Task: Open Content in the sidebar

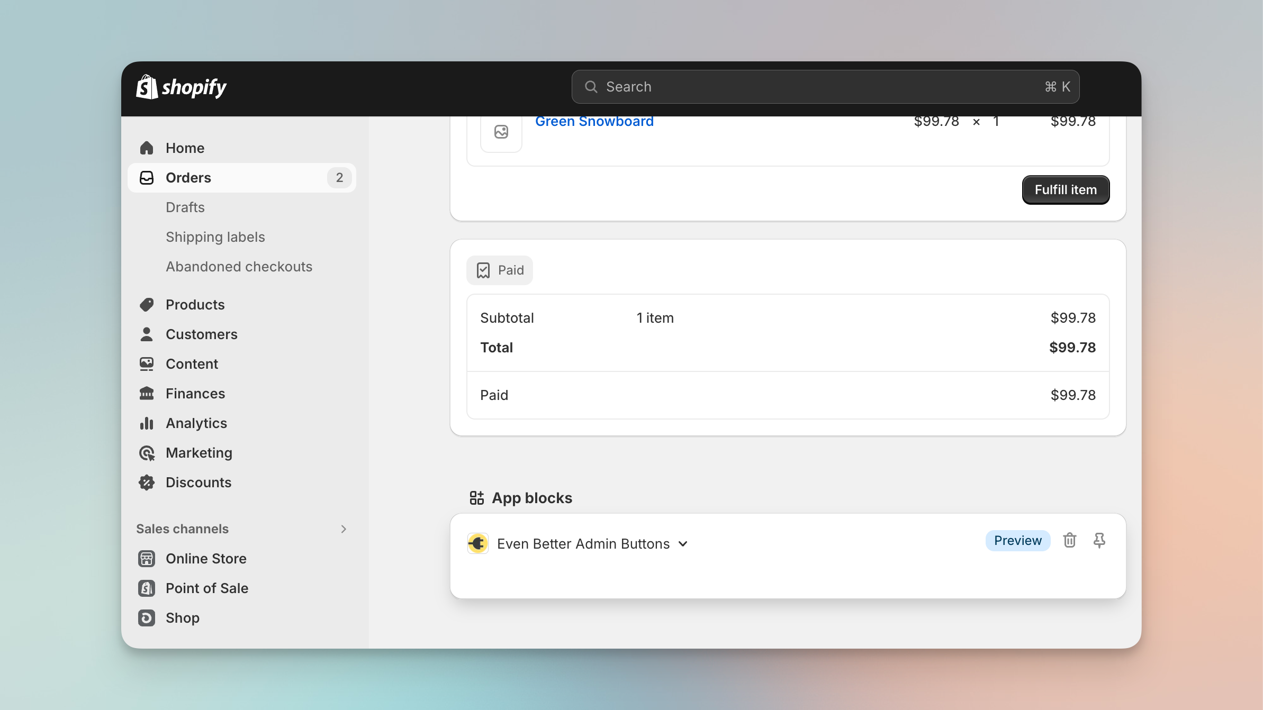Action: pos(242,364)
